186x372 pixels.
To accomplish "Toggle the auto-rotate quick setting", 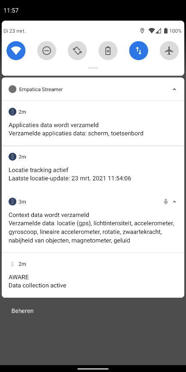I will (x=77, y=51).
